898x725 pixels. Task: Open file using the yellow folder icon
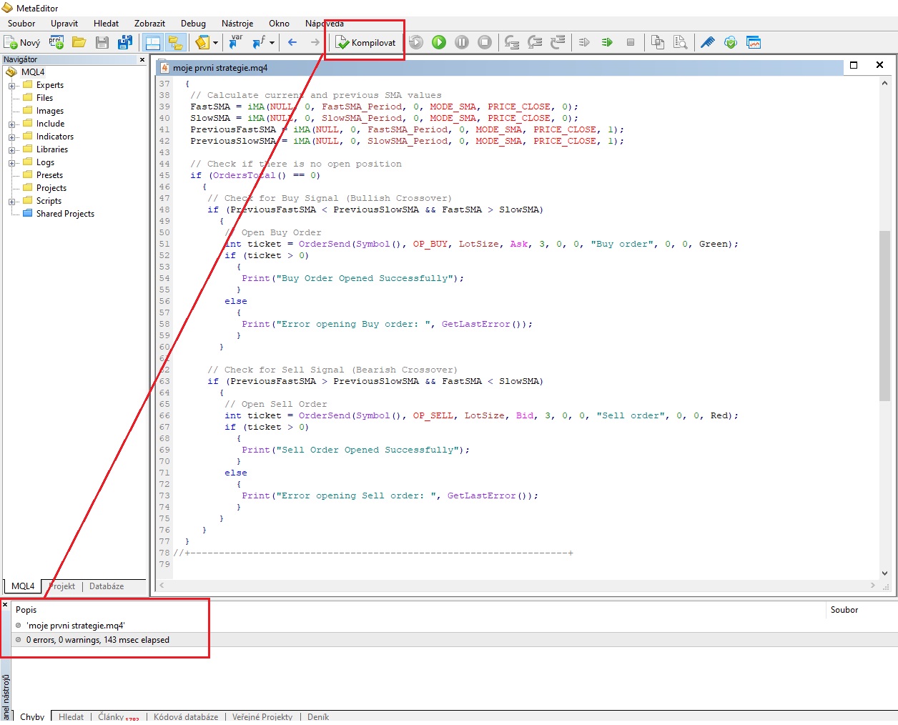coord(79,43)
